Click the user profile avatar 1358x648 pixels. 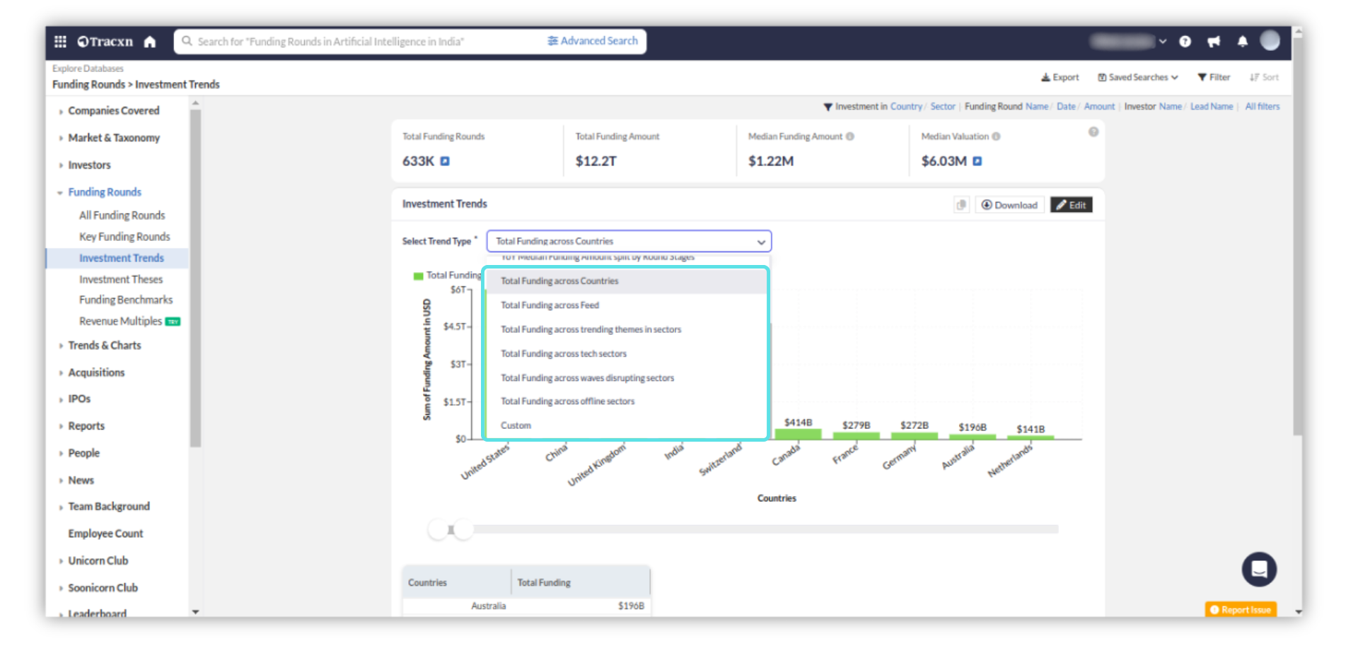[1270, 41]
